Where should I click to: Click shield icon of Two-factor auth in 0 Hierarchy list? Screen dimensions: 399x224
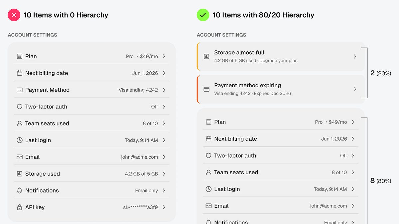tap(20, 107)
